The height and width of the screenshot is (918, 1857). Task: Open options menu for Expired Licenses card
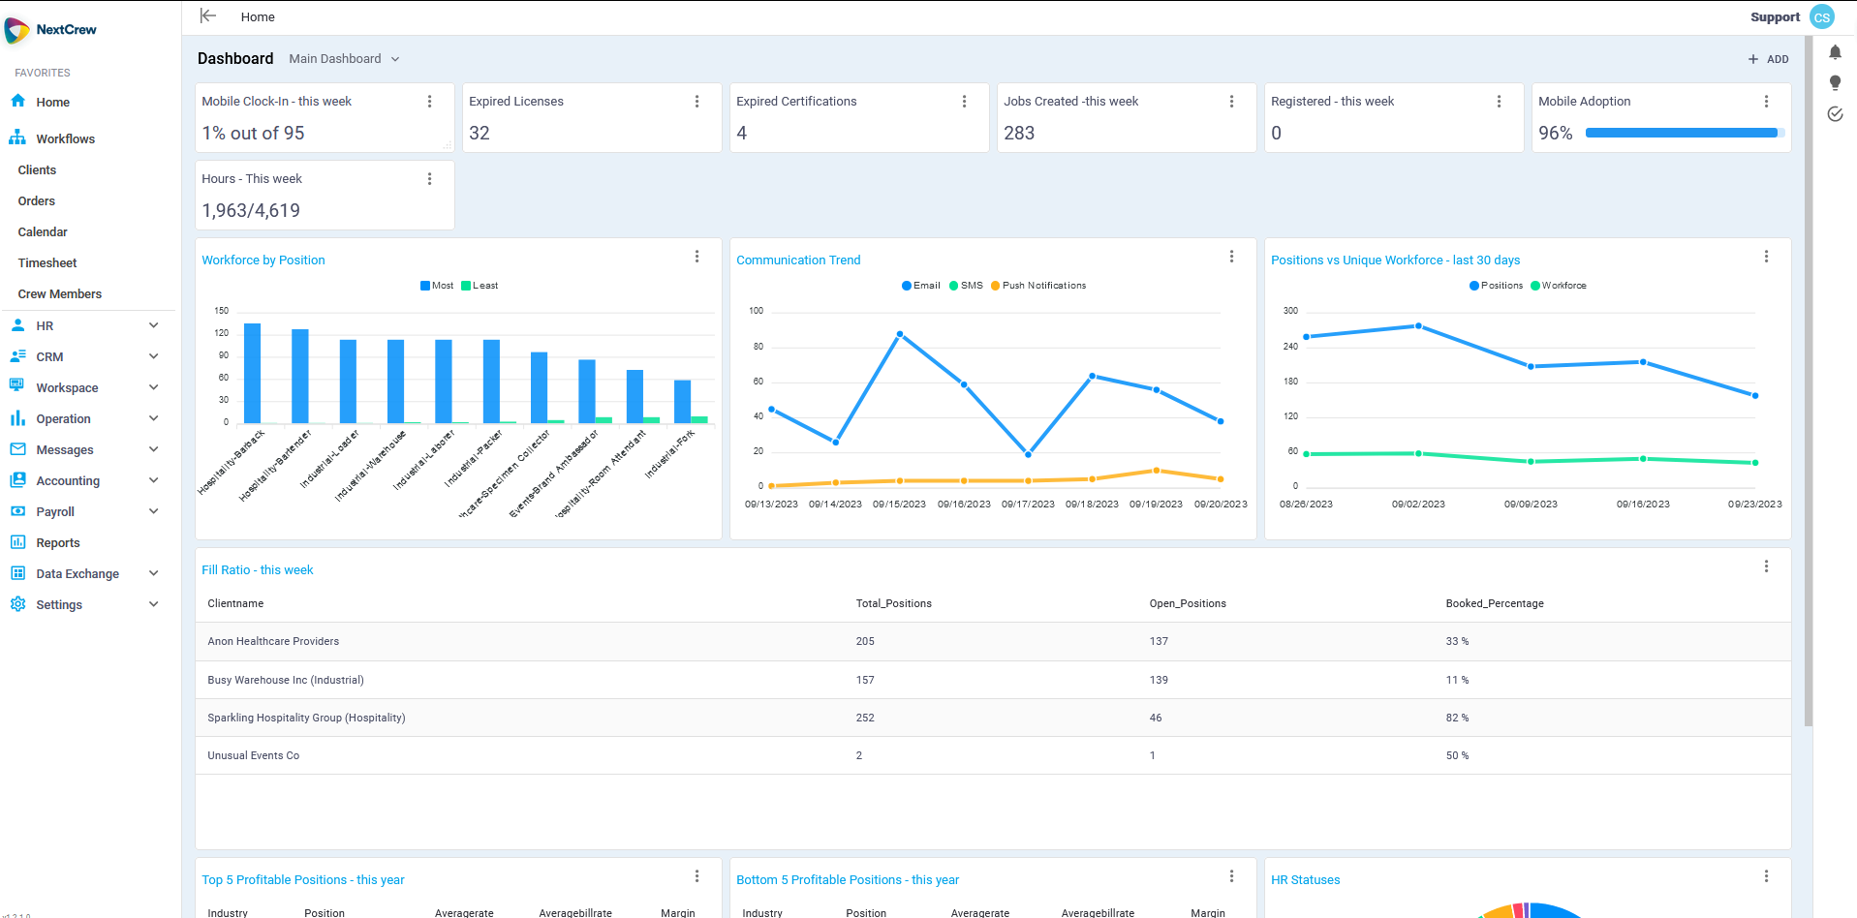[697, 102]
